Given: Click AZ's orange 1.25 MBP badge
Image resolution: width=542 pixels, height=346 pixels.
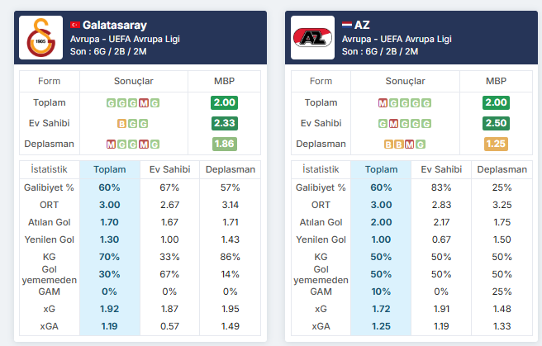Looking at the screenshot, I should (x=496, y=144).
